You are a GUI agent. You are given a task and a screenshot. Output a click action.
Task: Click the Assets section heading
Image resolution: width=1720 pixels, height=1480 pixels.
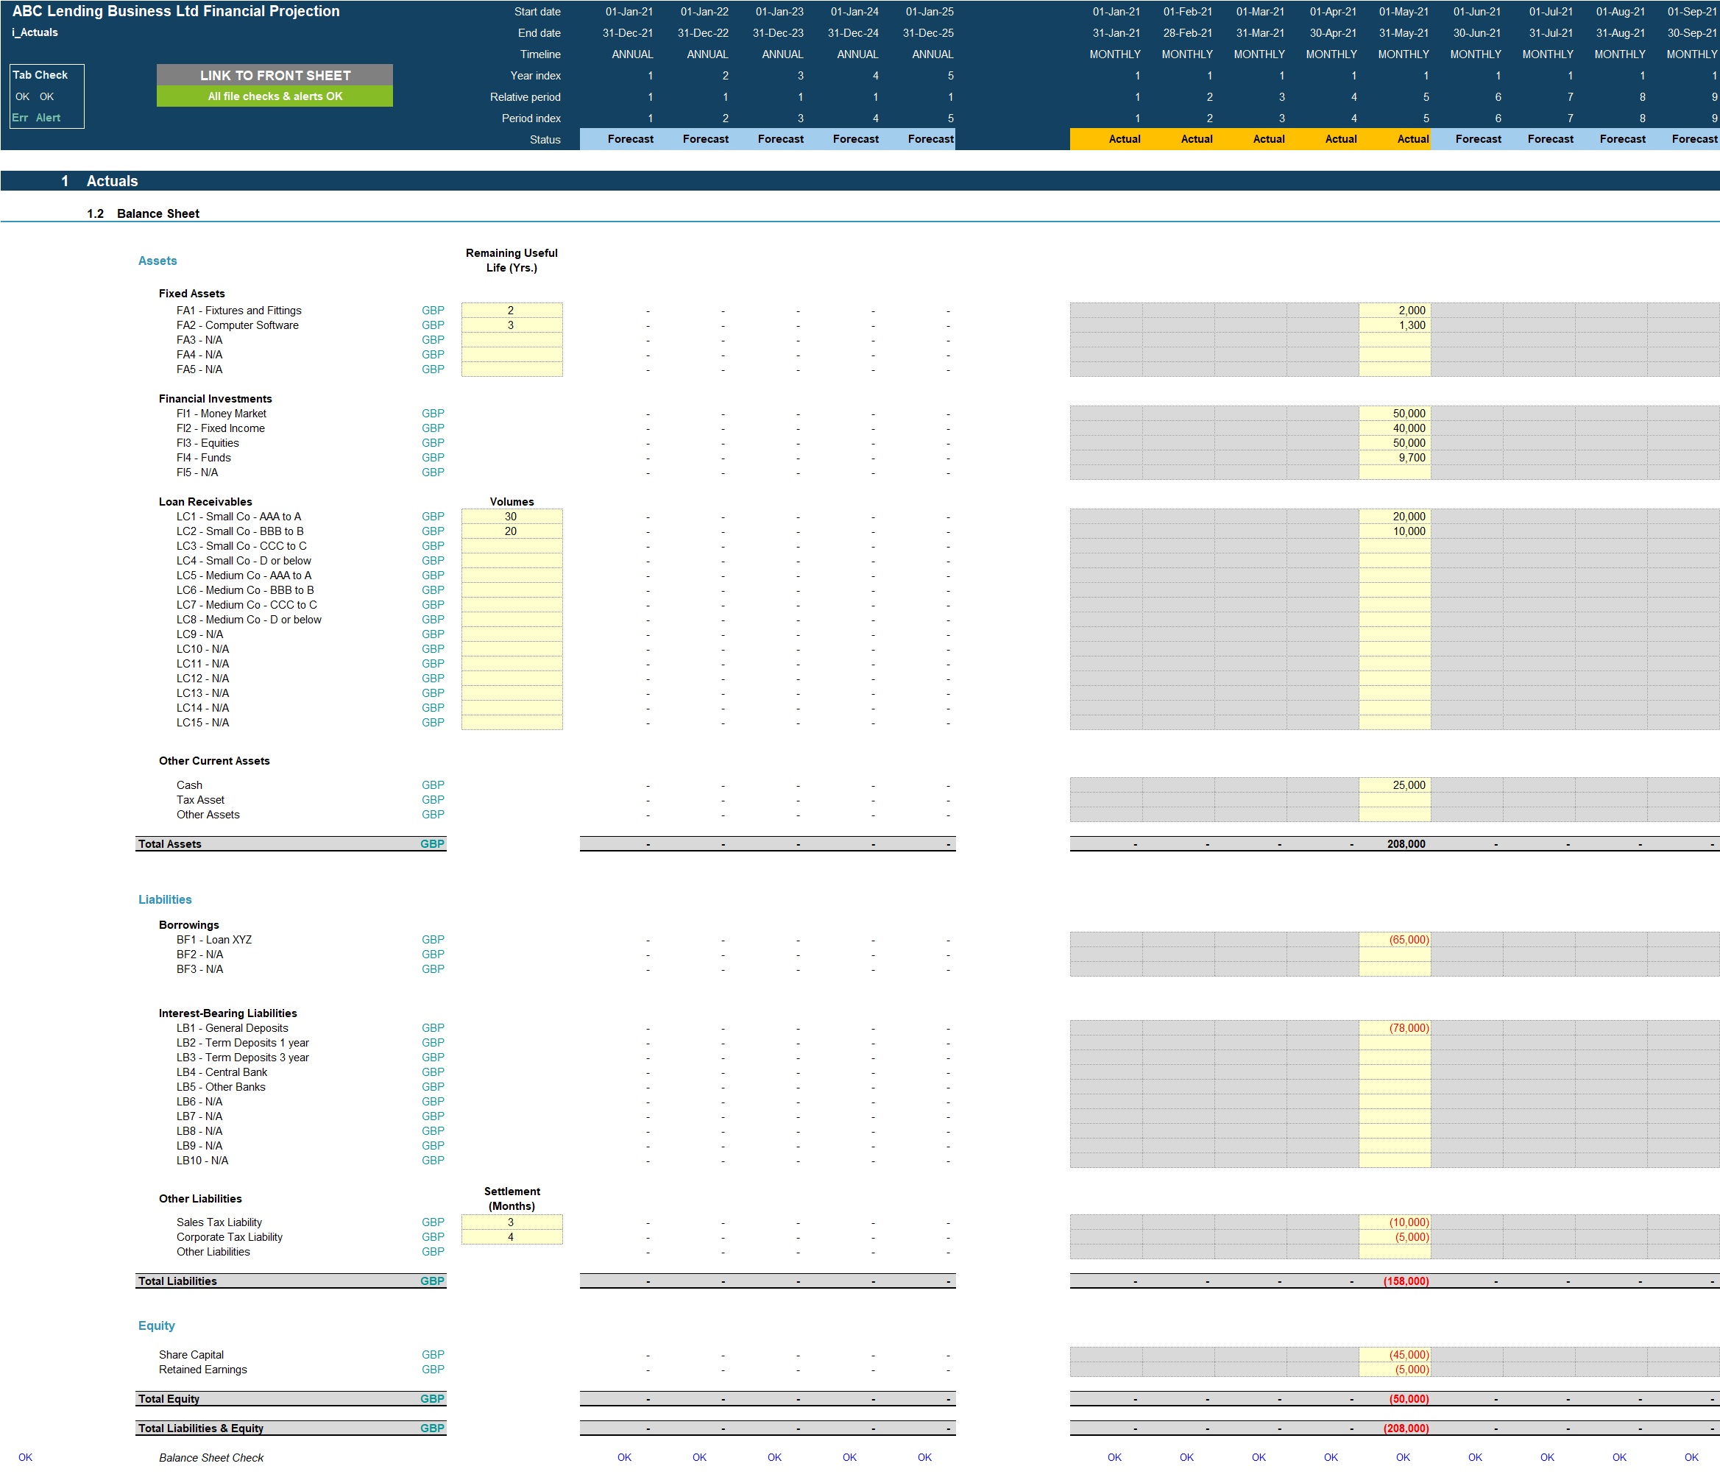(x=158, y=261)
